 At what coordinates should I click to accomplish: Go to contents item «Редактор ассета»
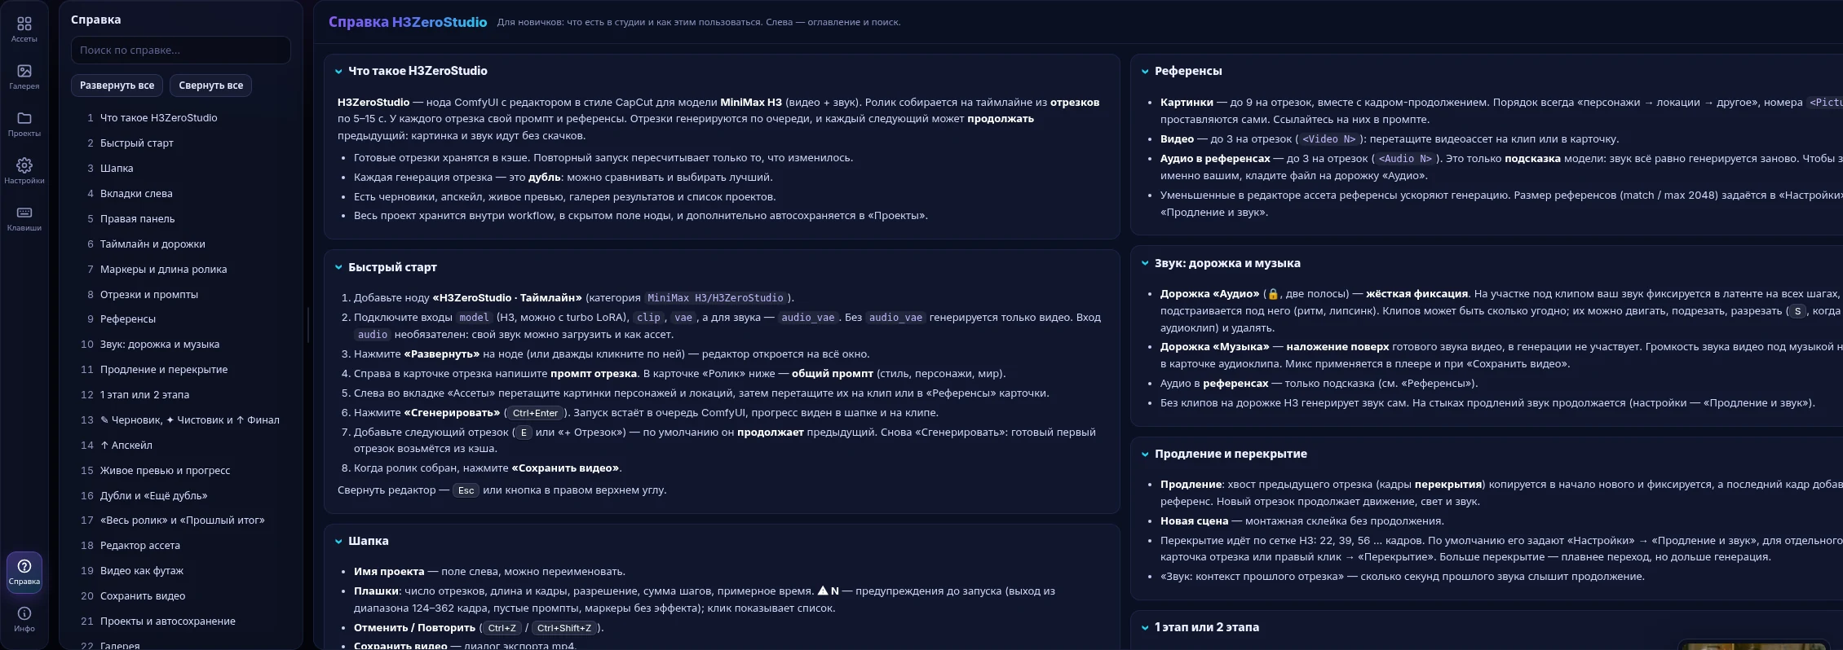pos(181,546)
